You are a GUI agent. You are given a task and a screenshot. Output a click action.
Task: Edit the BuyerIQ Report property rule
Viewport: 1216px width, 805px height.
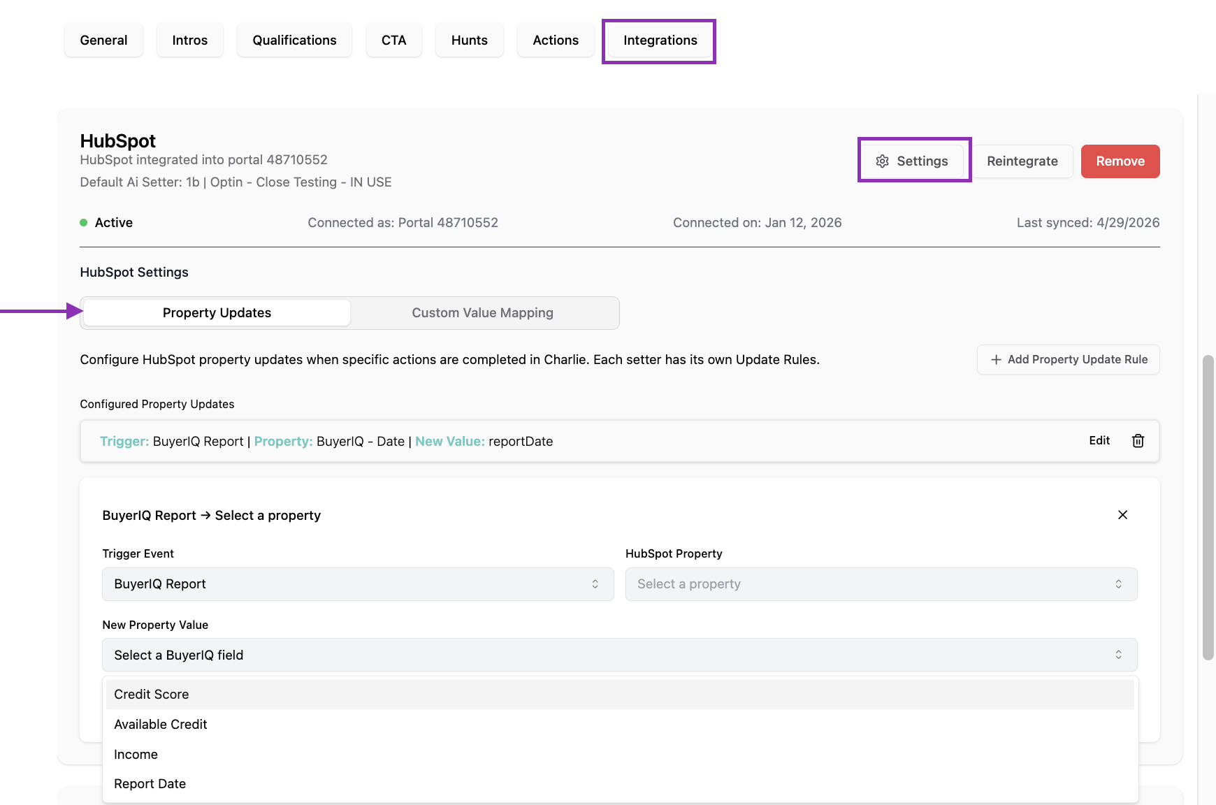click(x=1099, y=441)
